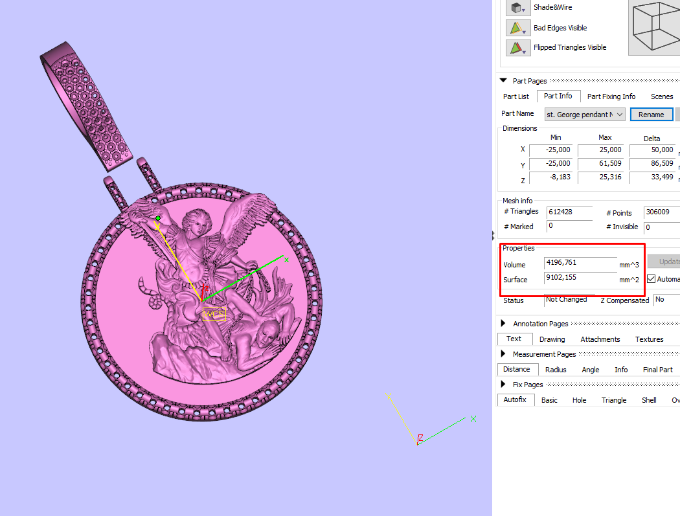680x516 pixels.
Task: Click the Rename button
Action: click(651, 115)
